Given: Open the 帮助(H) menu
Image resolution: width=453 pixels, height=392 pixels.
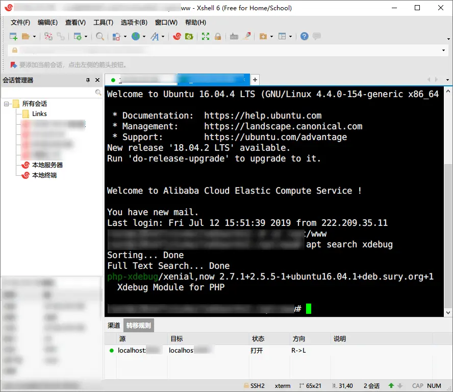Looking at the screenshot, I should coord(195,22).
